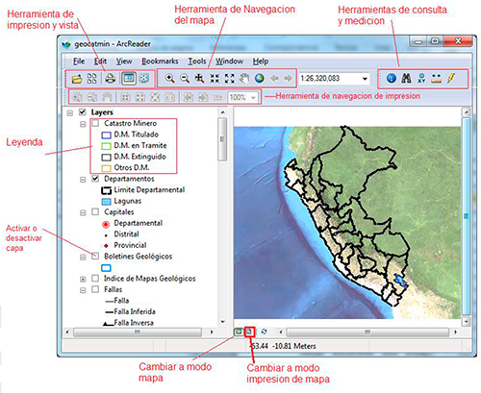Viewport: 481px width, 393px height.
Task: Open the Edit menu
Action: coord(100,61)
